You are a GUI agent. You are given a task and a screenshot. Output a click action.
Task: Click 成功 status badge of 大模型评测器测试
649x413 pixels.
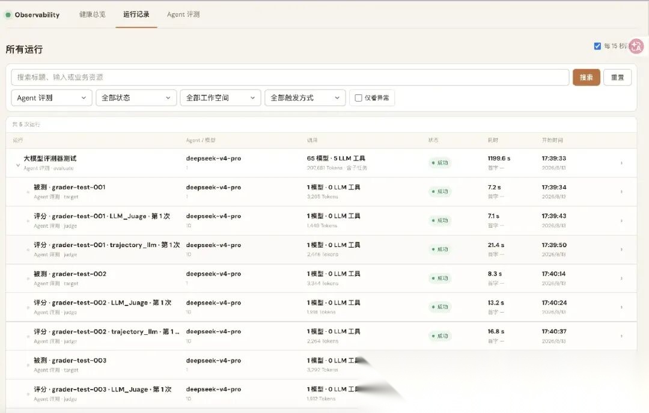[x=439, y=163]
